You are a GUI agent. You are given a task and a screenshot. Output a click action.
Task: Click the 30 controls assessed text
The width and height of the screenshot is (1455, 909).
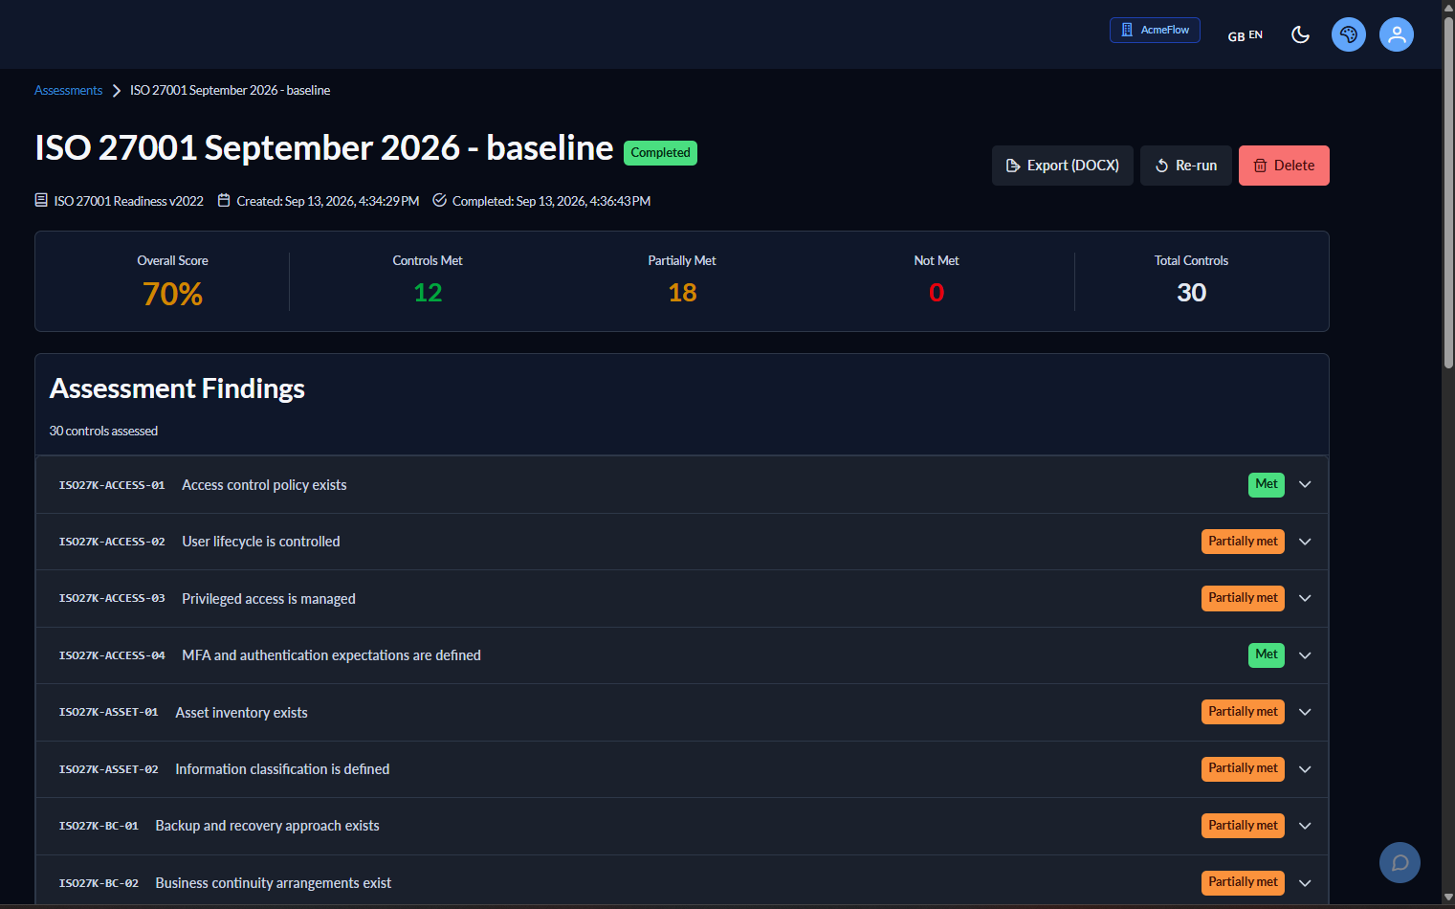[x=103, y=432]
